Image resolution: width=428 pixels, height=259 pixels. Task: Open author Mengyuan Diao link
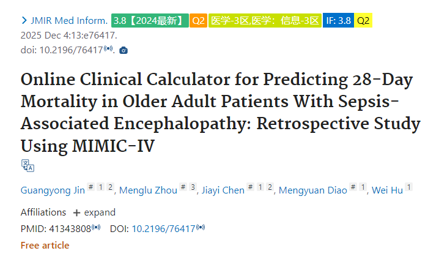pos(313,190)
